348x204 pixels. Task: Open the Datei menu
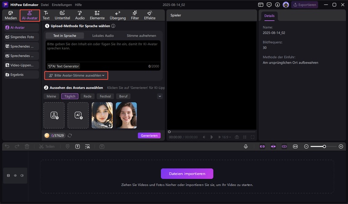tap(45, 5)
